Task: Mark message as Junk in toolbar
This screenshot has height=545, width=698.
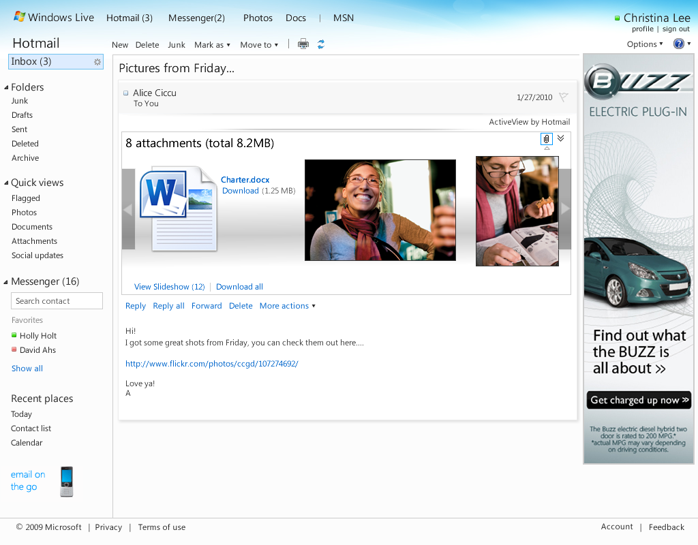Action: coord(177,45)
